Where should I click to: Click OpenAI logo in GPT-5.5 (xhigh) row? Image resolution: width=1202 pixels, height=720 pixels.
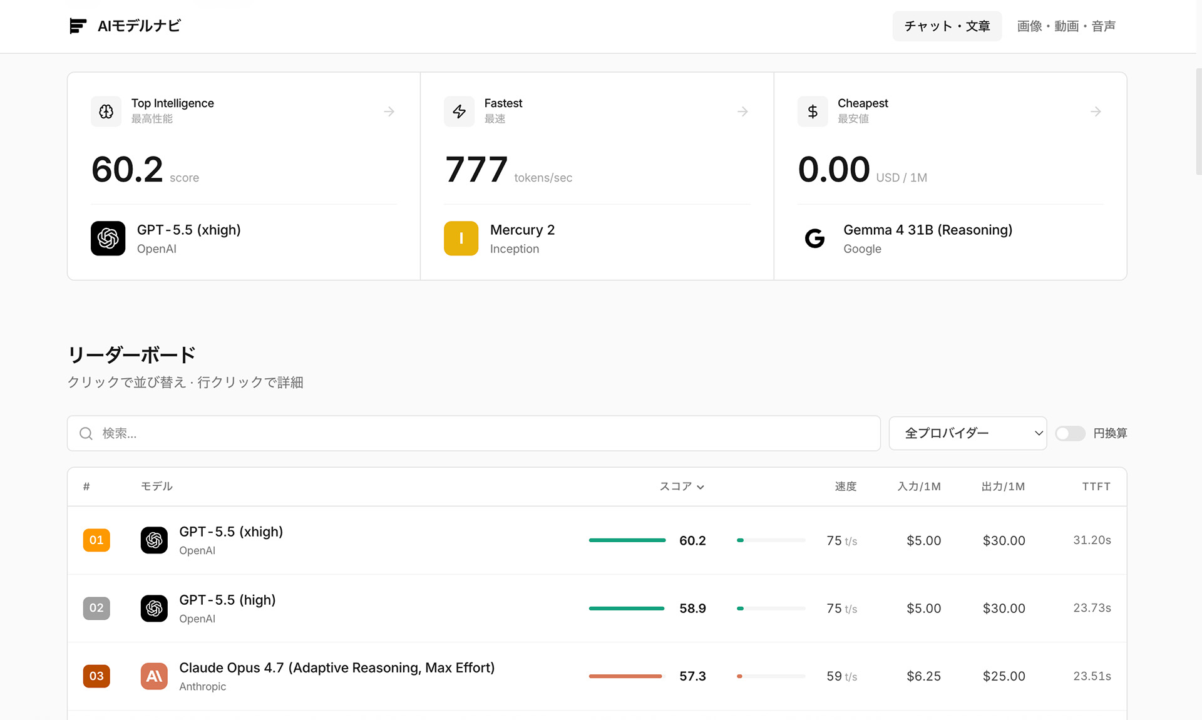(x=154, y=540)
